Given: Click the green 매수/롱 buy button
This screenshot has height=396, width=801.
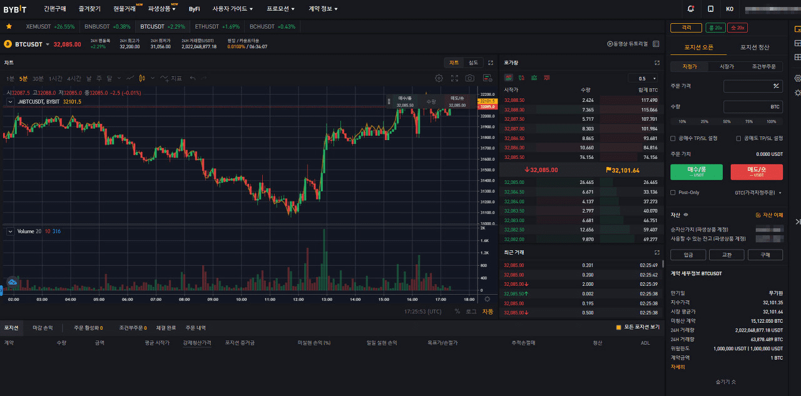Looking at the screenshot, I should click(696, 172).
